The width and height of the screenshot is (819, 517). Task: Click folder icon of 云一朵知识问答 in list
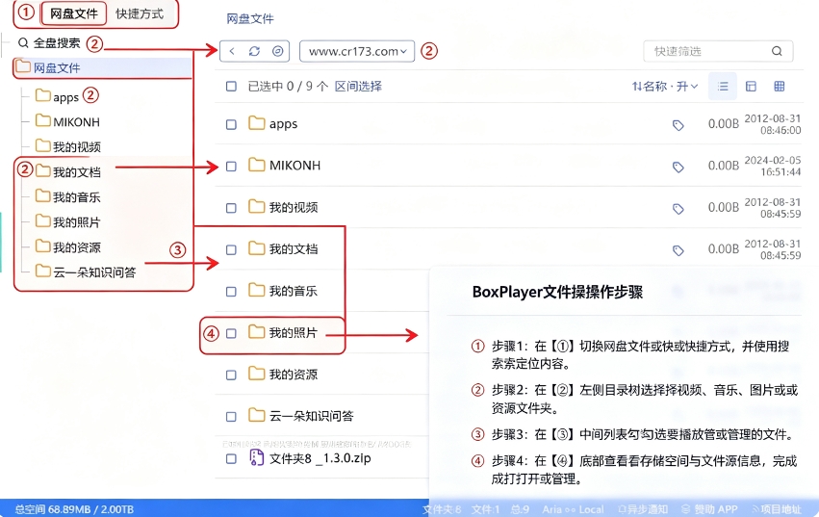coord(256,416)
